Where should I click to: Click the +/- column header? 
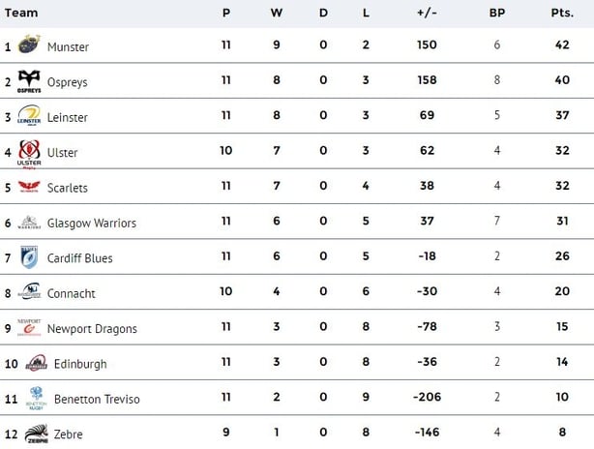tap(427, 13)
